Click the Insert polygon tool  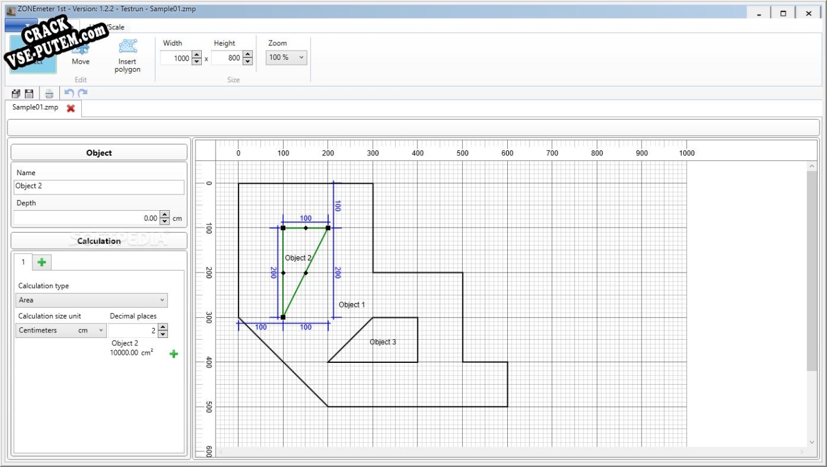(x=127, y=55)
